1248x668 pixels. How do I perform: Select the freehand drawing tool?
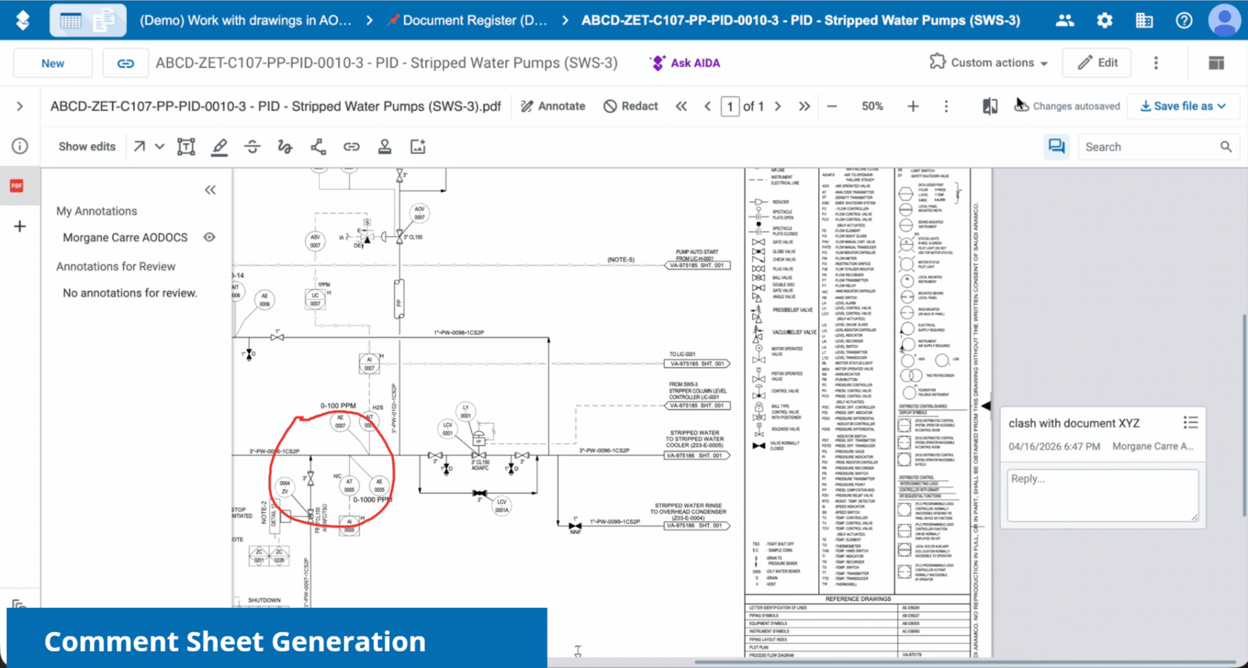click(x=285, y=146)
